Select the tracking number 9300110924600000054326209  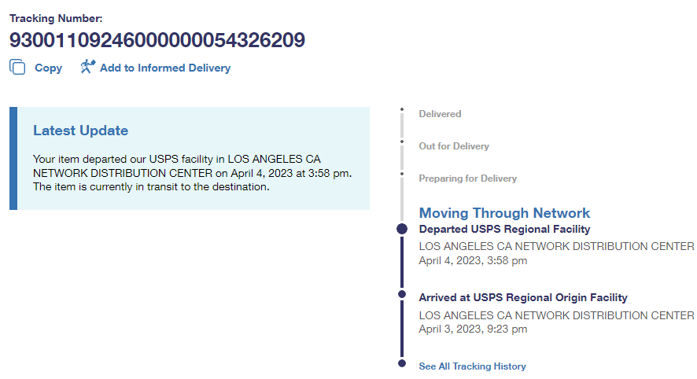[x=157, y=40]
